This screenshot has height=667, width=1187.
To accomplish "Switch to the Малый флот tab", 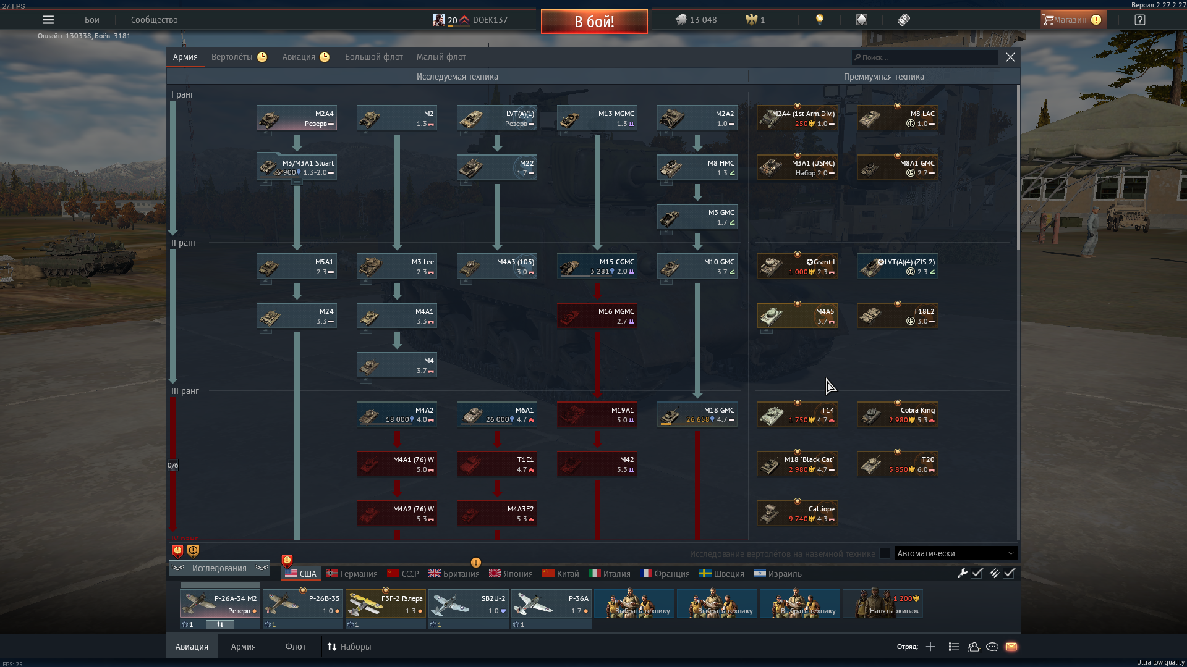I will pyautogui.click(x=441, y=57).
